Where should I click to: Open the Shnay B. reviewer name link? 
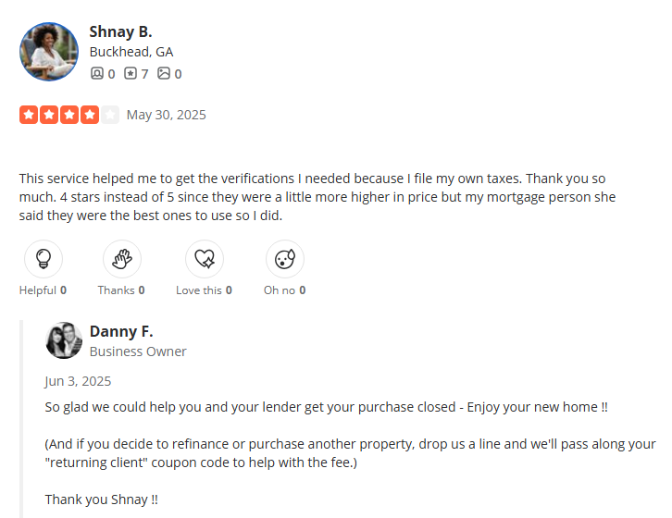coord(121,31)
